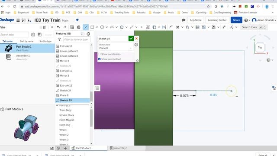Open the versions and history icon

(24, 20)
